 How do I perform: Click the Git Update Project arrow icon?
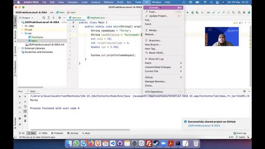(x=214, y=12)
